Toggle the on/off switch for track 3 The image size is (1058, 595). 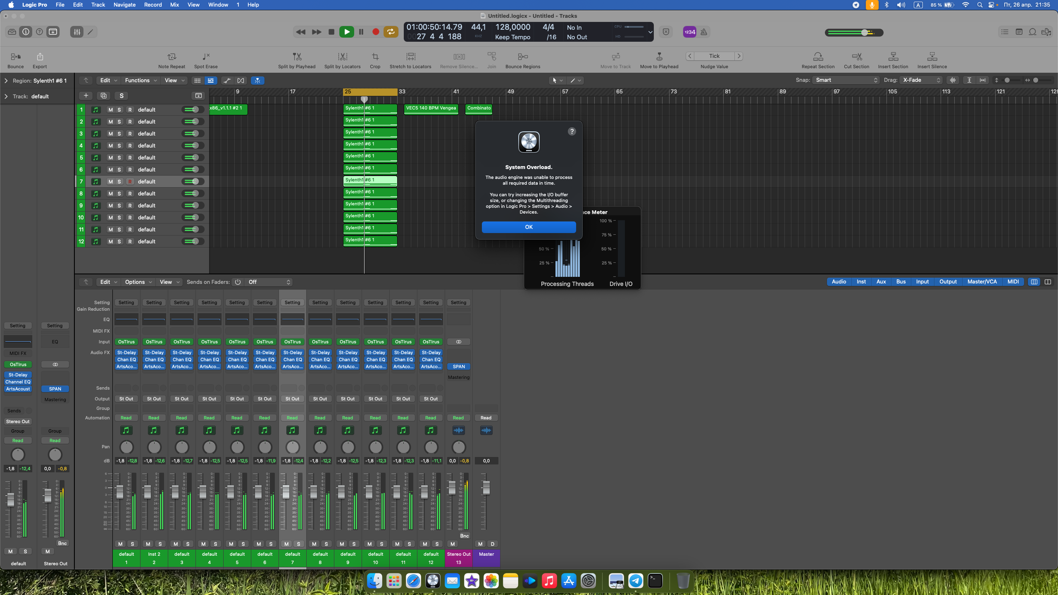(x=192, y=133)
